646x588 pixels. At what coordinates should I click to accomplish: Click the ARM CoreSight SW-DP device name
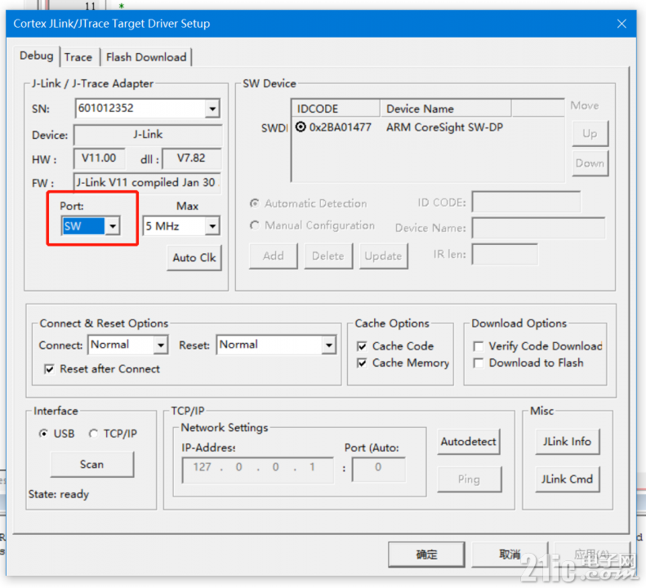444,127
